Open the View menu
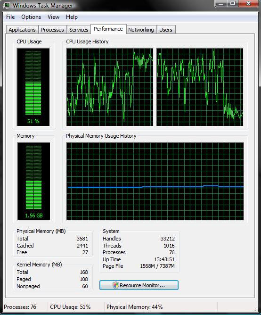The height and width of the screenshot is (315, 261). pos(53,17)
